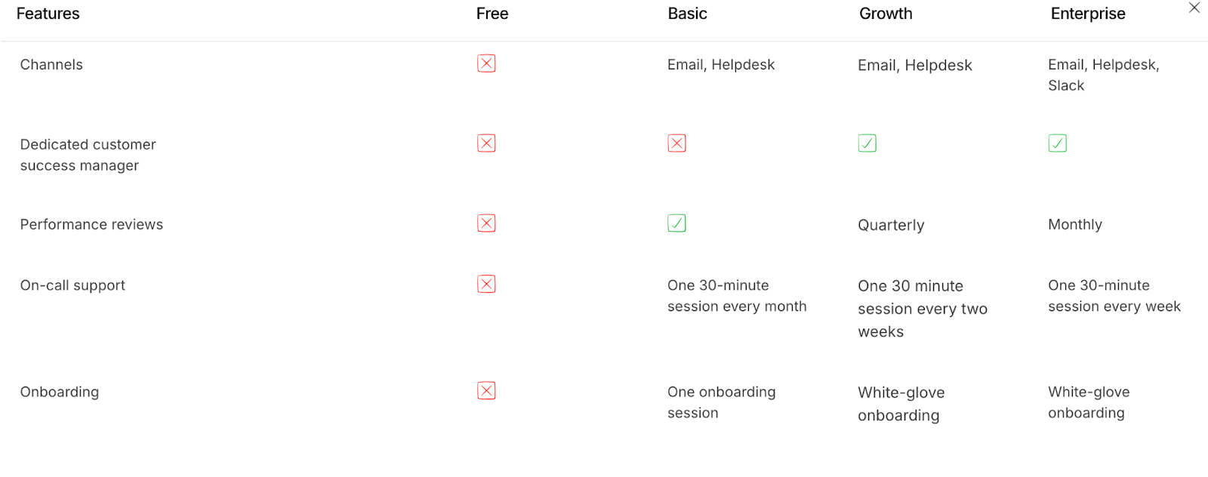The height and width of the screenshot is (477, 1208).
Task: Click the Growth column header
Action: pos(885,13)
